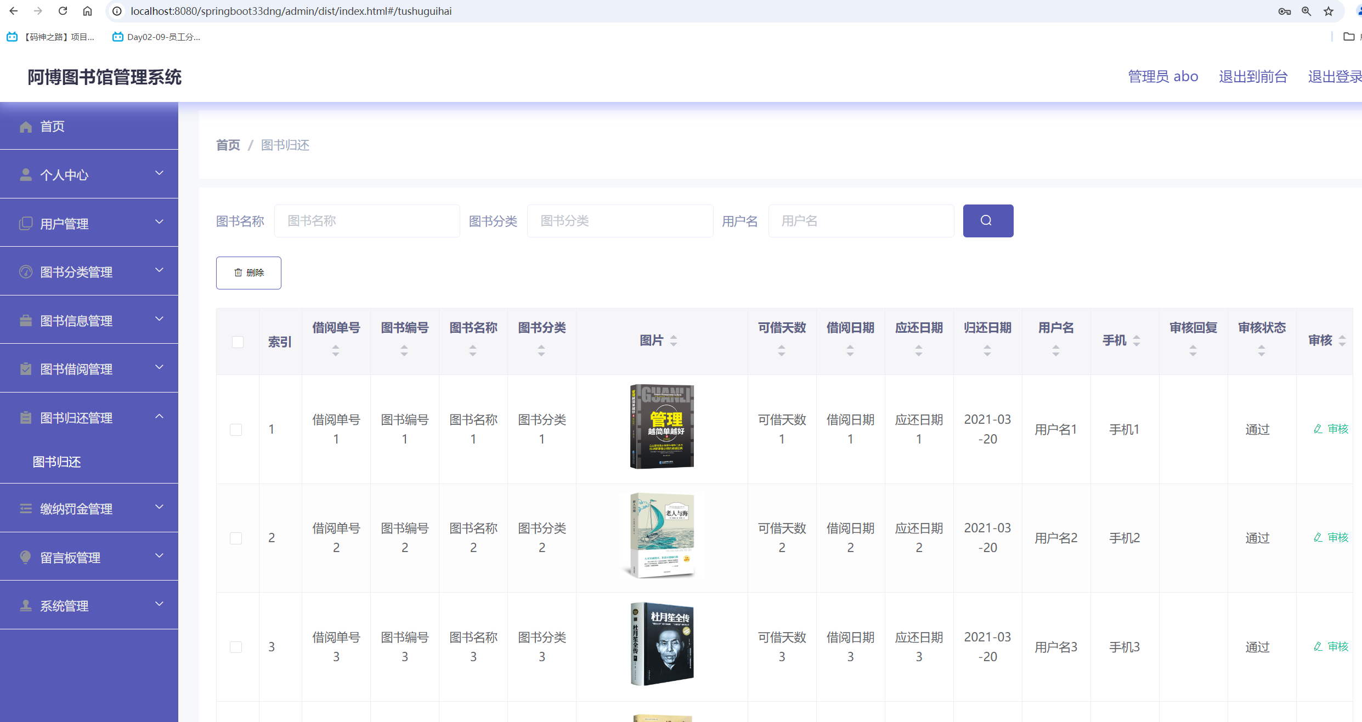Click the user icon next to 用户管理

(x=26, y=223)
